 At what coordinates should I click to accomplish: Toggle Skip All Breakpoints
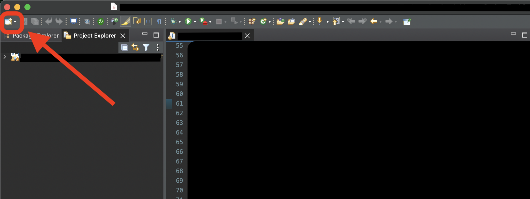point(87,22)
